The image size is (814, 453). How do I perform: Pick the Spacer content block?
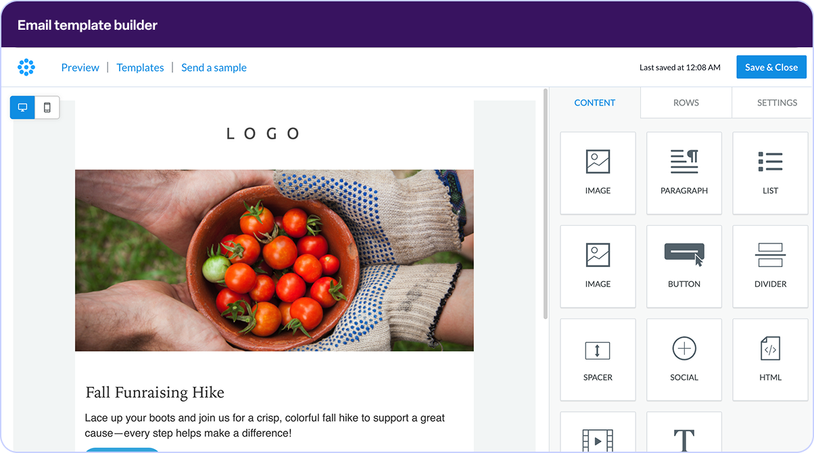(x=598, y=360)
